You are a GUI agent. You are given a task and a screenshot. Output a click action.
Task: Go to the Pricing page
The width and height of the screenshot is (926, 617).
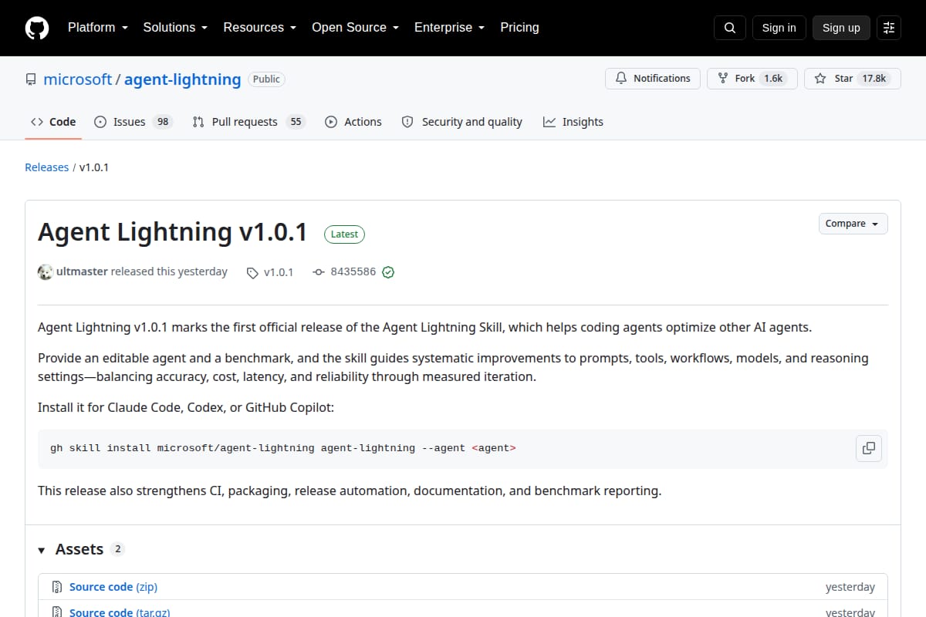519,28
